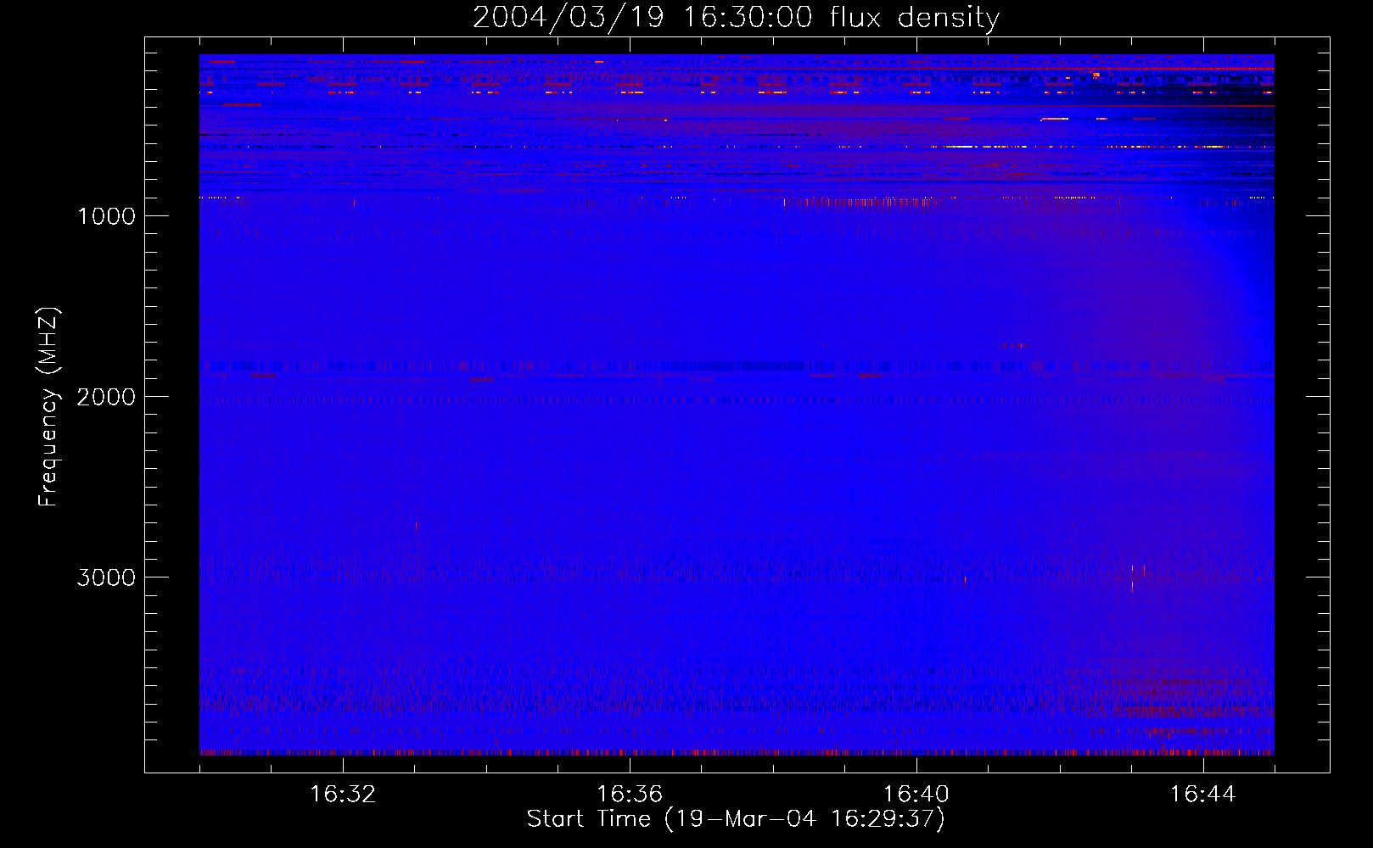Click the '1000' frequency tick label
Viewport: 1373px width, 848px height.
tap(106, 216)
